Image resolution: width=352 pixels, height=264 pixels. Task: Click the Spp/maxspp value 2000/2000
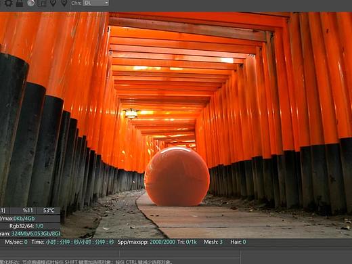(x=162, y=242)
